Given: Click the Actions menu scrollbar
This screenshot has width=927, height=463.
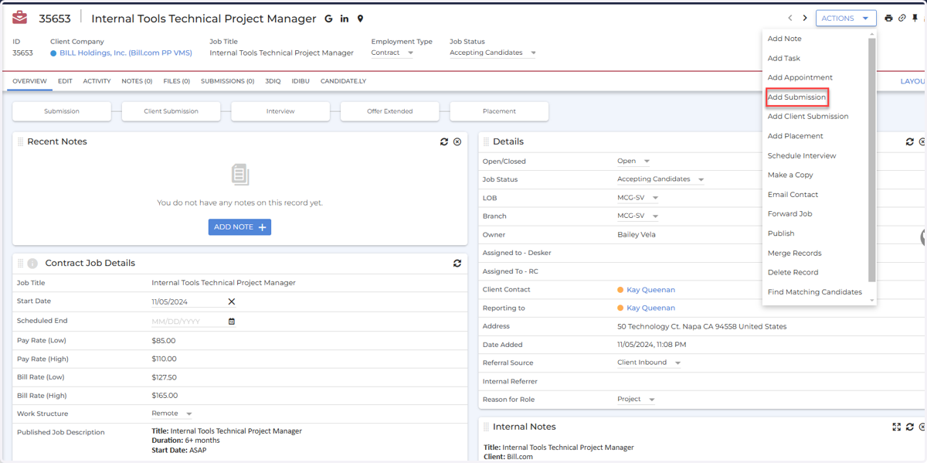Looking at the screenshot, I should click(872, 160).
